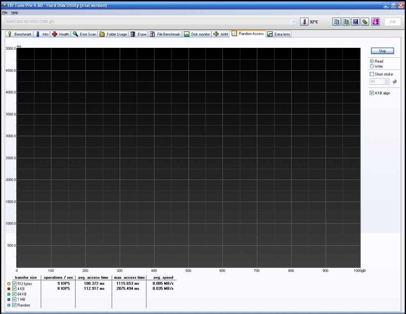Click the Error Scan magnifier icon
406x314 pixels.
(75, 34)
